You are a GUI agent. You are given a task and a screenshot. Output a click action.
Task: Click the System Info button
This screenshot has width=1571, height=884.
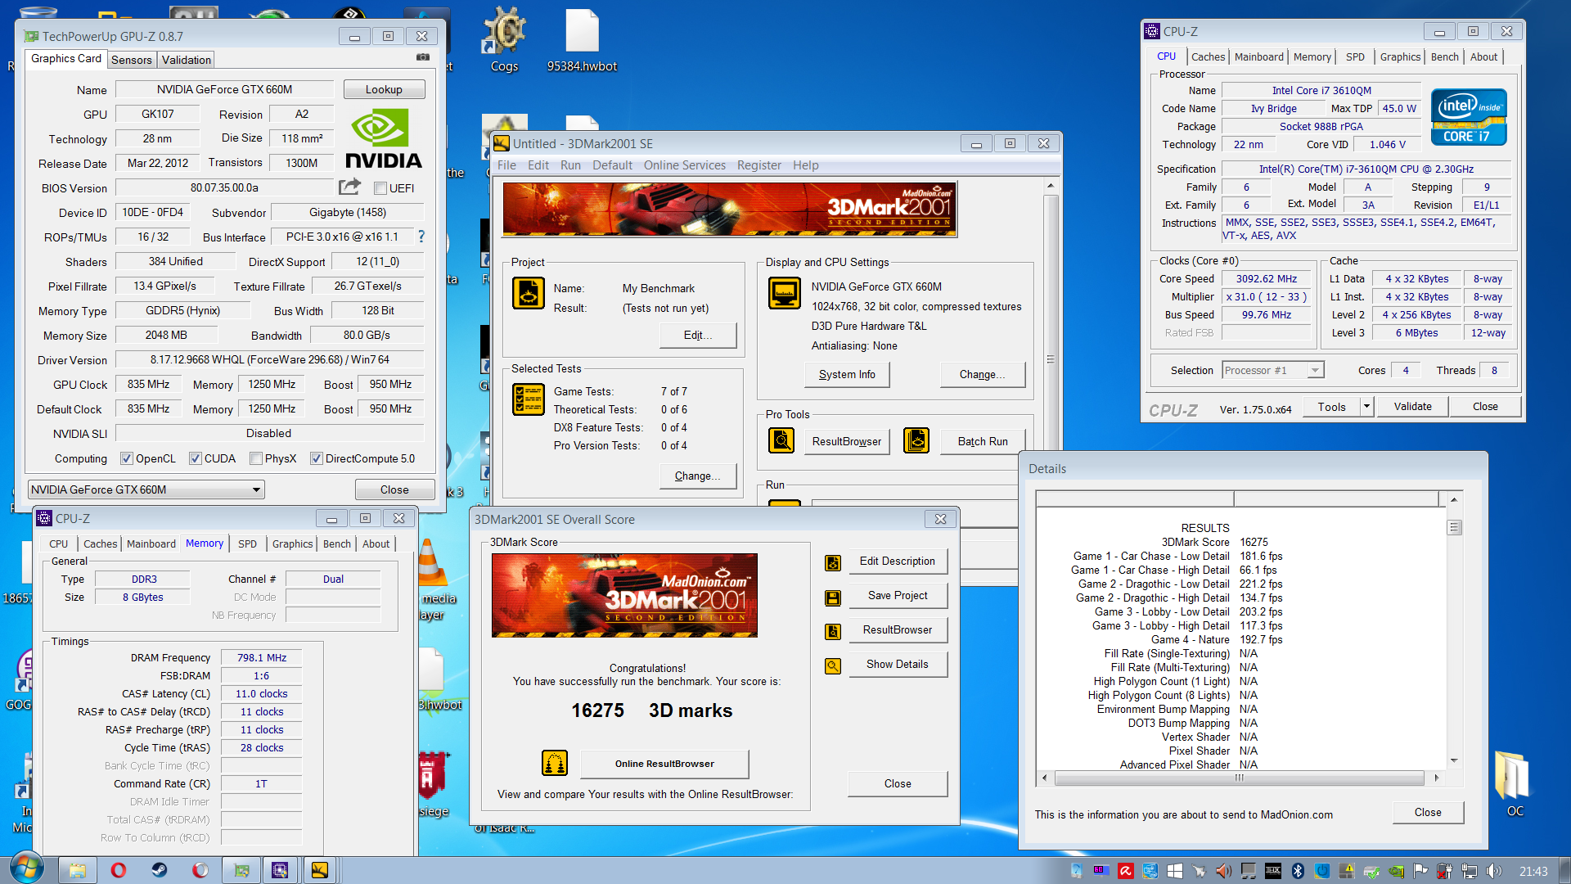[x=847, y=374]
